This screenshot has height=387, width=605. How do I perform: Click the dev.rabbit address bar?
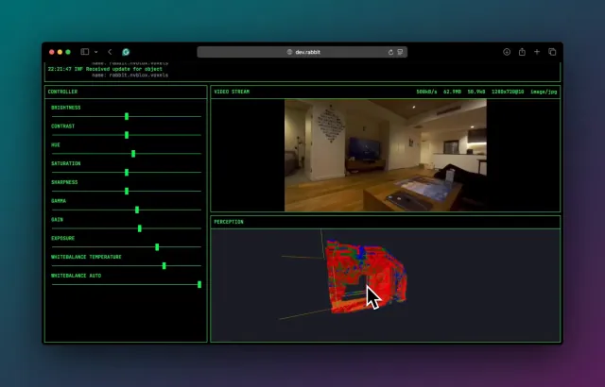[x=302, y=52]
